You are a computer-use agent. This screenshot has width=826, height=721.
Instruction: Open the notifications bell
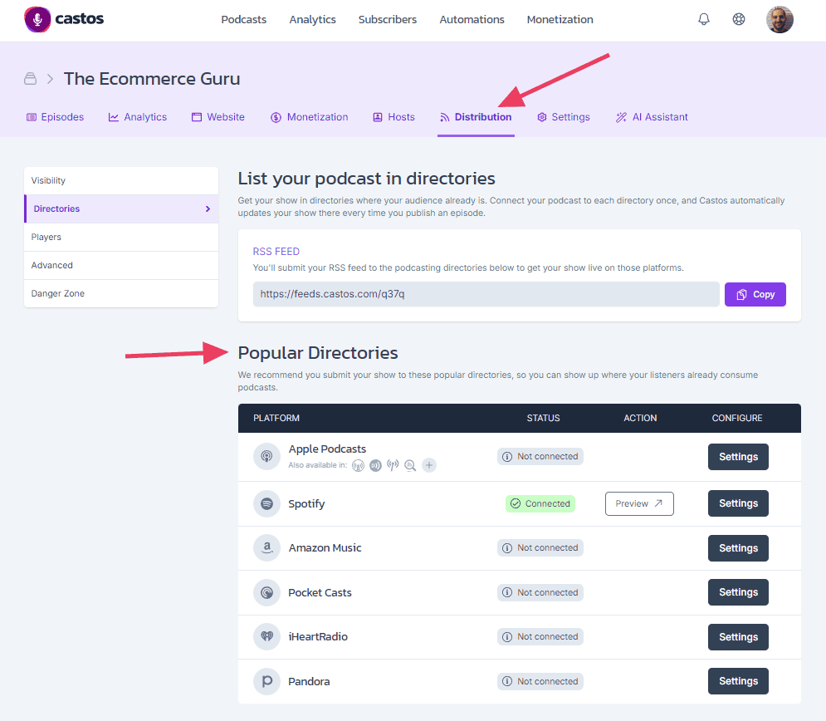(704, 19)
